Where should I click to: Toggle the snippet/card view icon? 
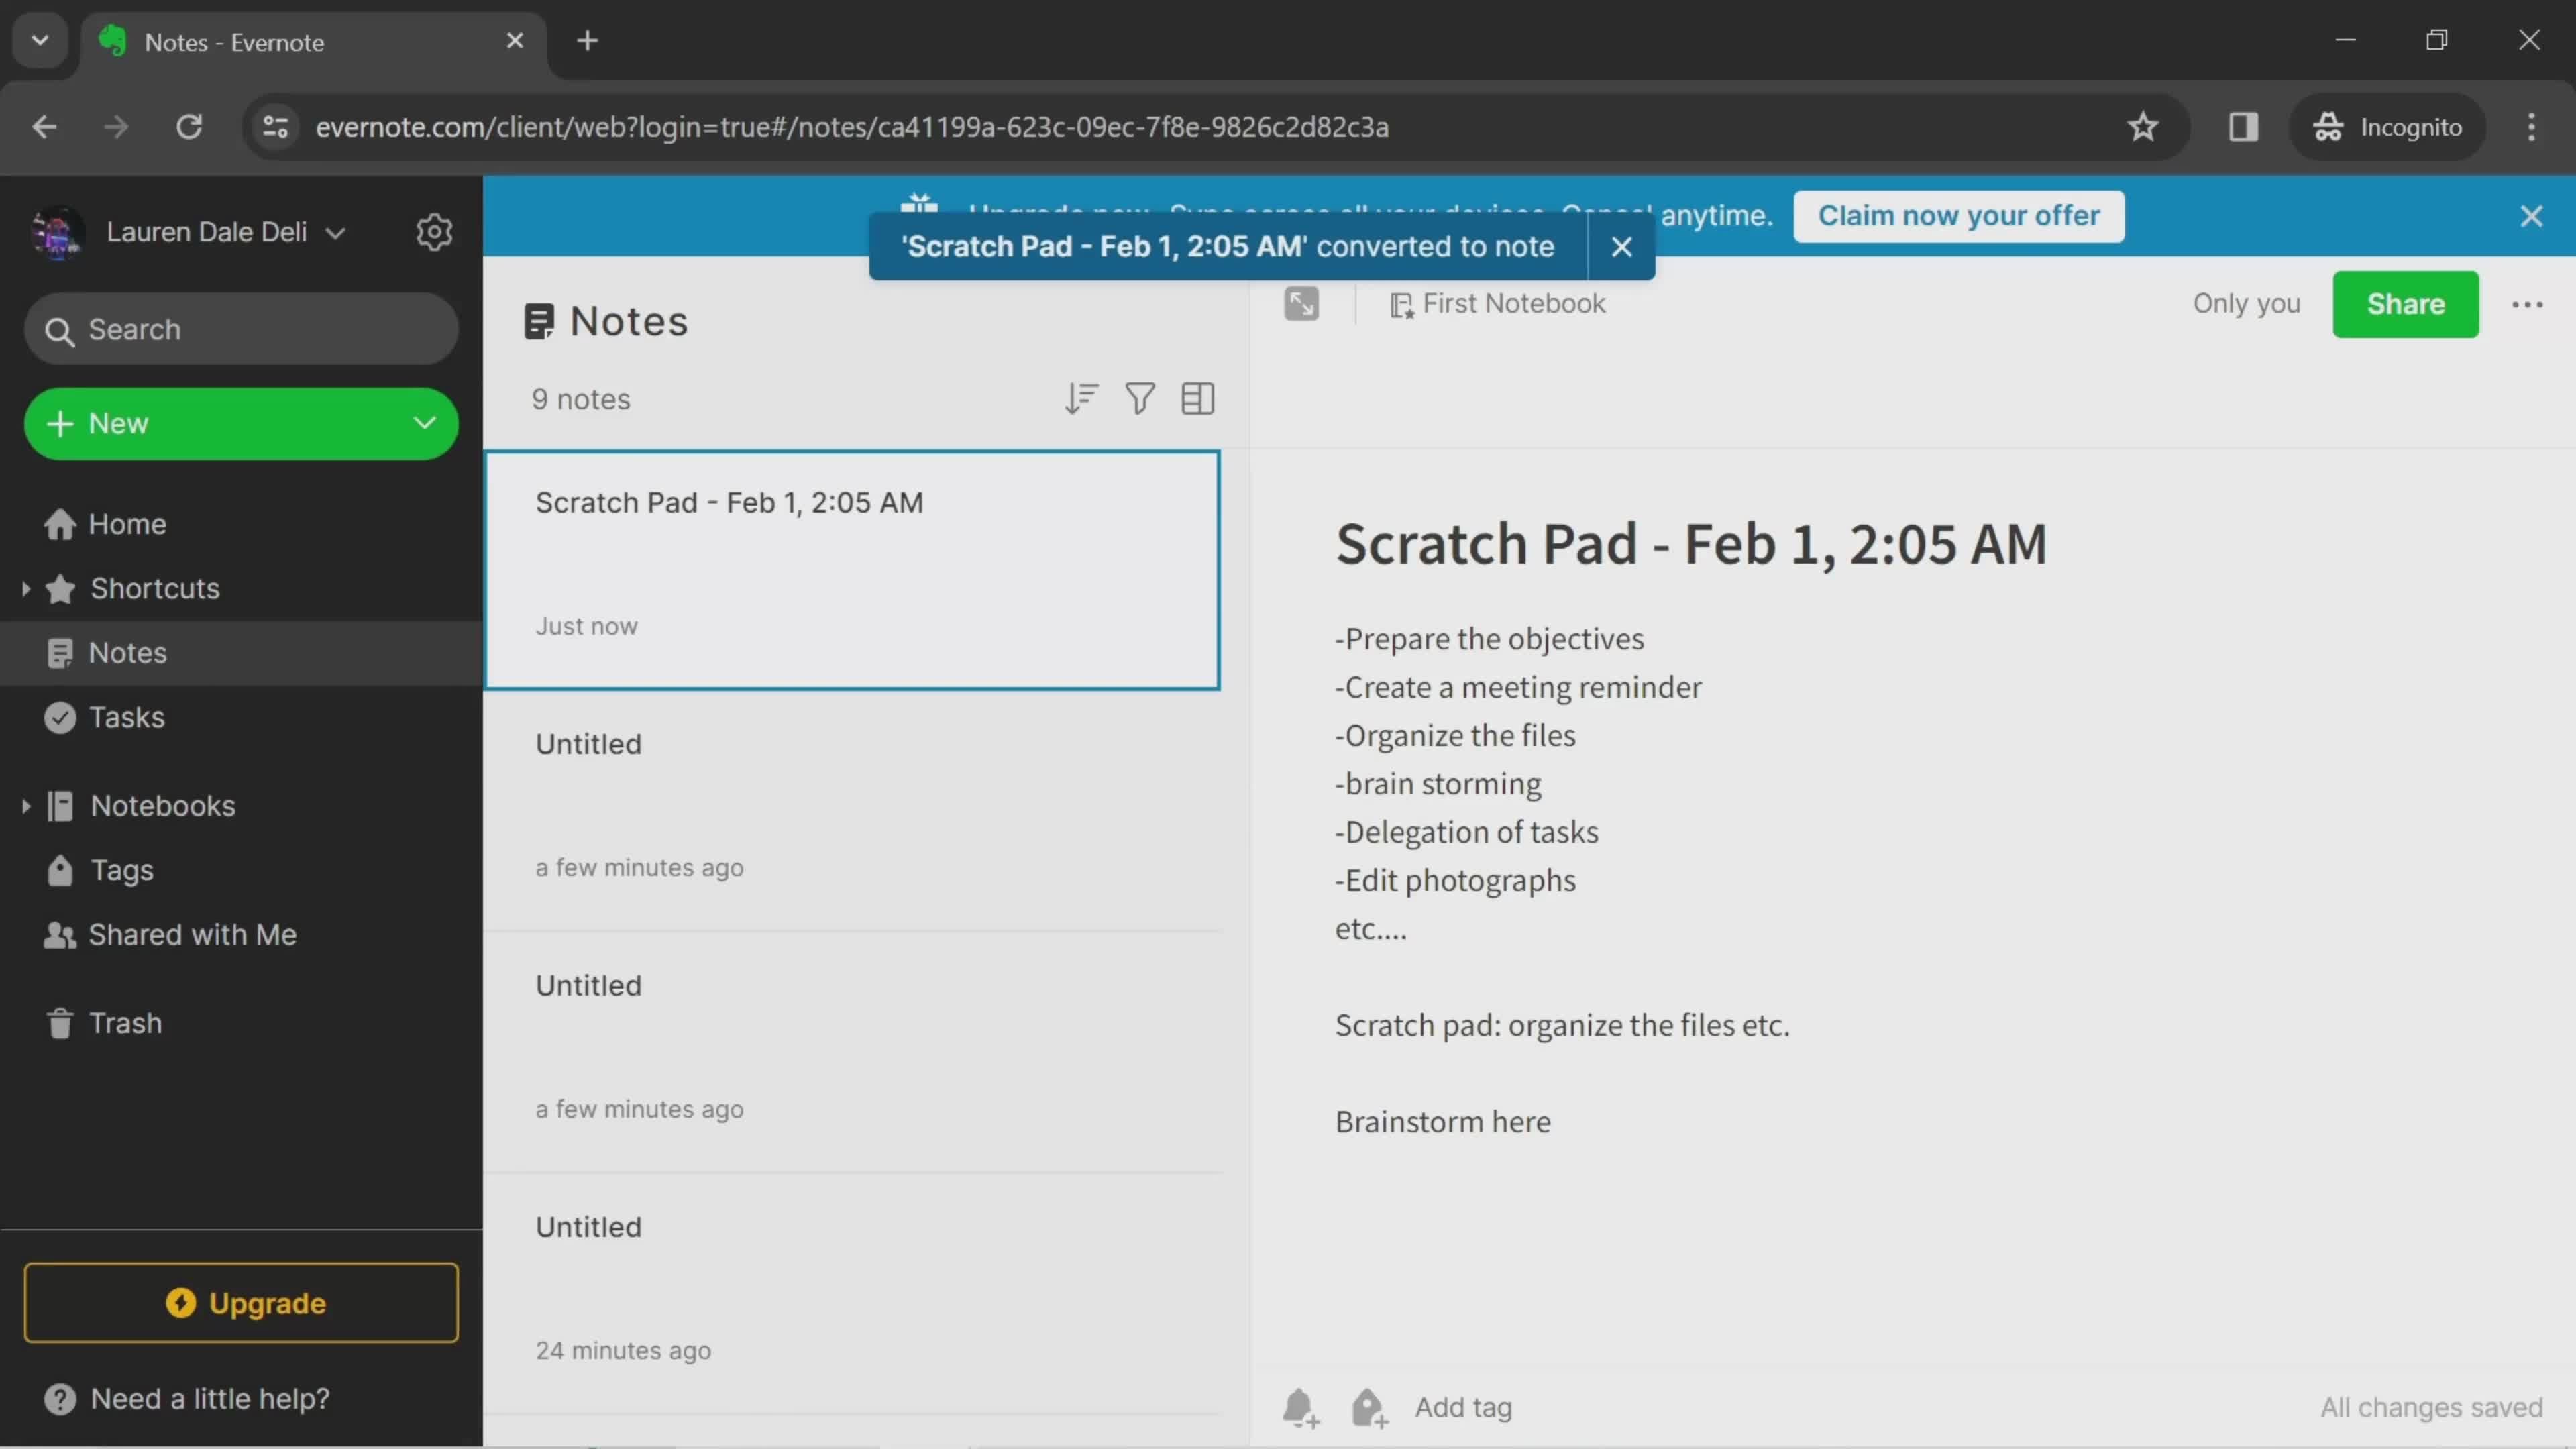point(1197,398)
